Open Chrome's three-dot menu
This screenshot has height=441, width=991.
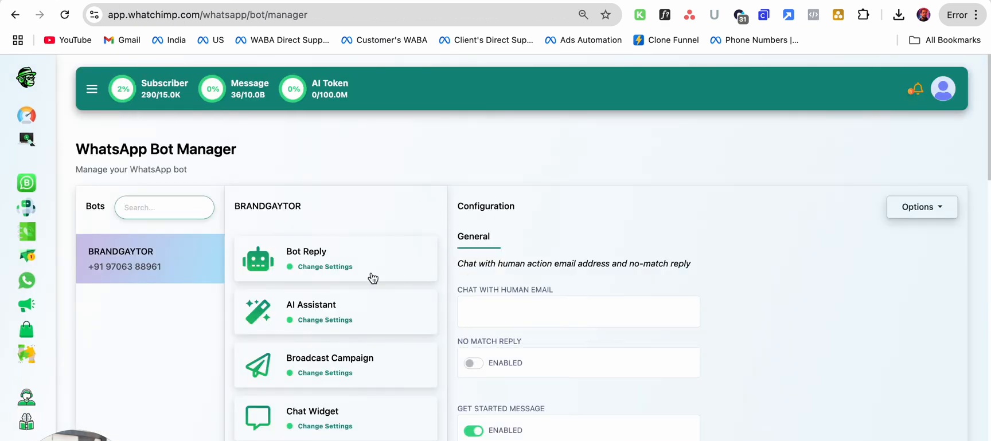976,15
